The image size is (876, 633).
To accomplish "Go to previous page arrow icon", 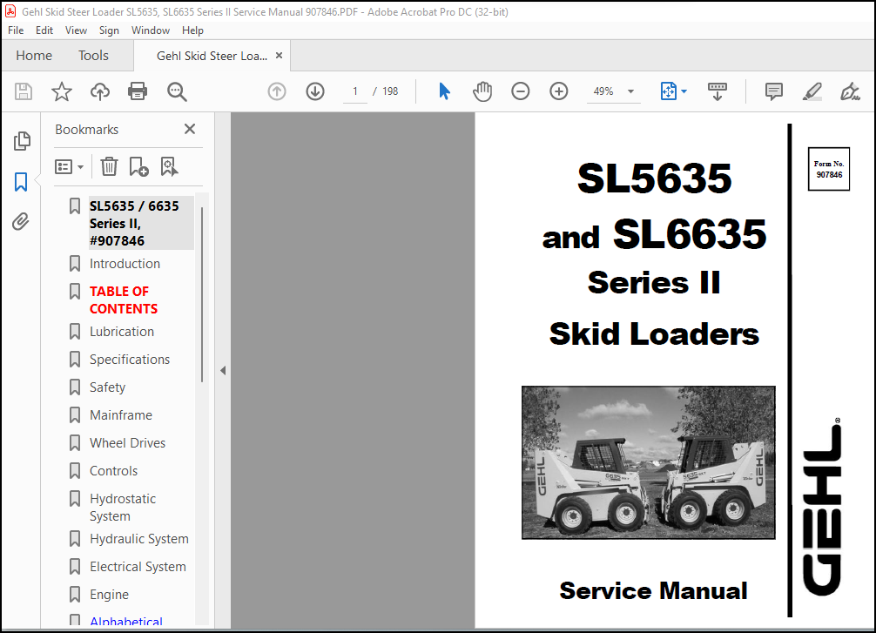I will click(x=277, y=91).
